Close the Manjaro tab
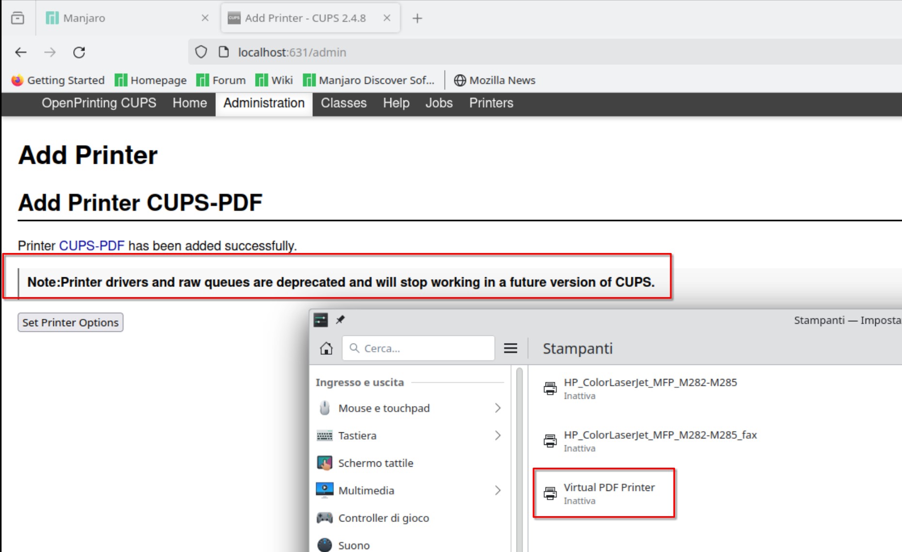Viewport: 902px width, 552px height. point(205,18)
